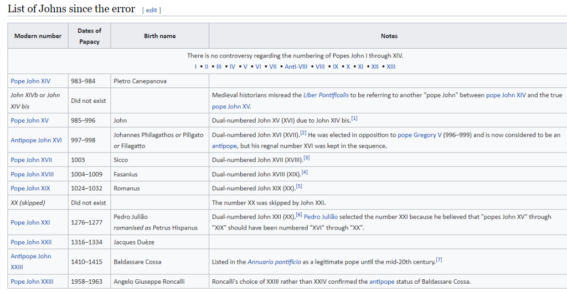Image resolution: width=567 pixels, height=292 pixels.
Task: Open footnote reference 7
Action: [x=439, y=259]
